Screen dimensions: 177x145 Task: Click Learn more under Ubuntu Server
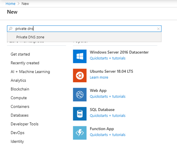click(x=99, y=77)
